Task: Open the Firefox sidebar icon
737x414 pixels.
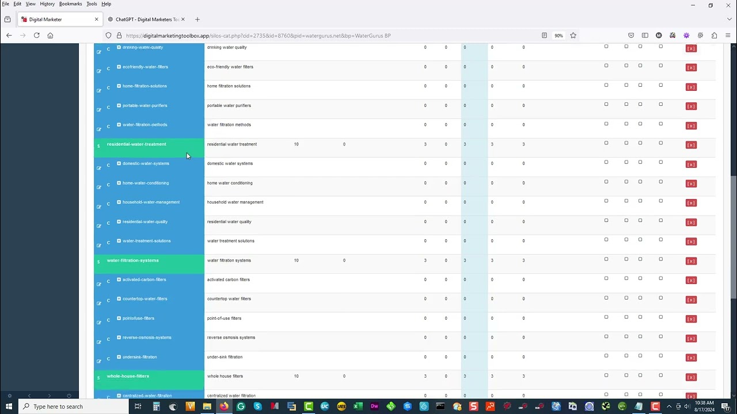Action: pos(645,36)
